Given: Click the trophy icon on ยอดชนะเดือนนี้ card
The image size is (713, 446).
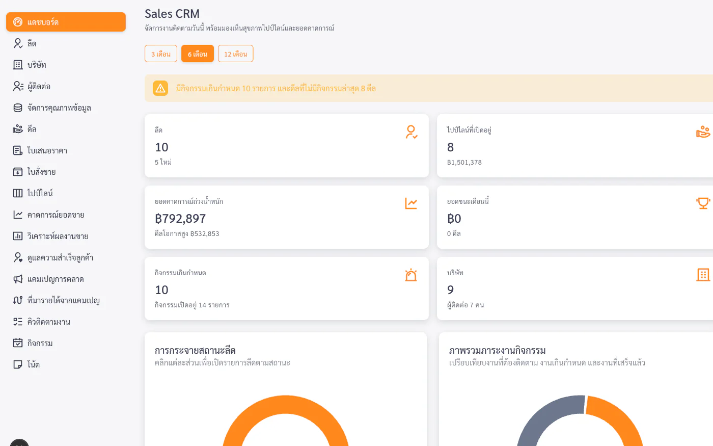Looking at the screenshot, I should [703, 203].
